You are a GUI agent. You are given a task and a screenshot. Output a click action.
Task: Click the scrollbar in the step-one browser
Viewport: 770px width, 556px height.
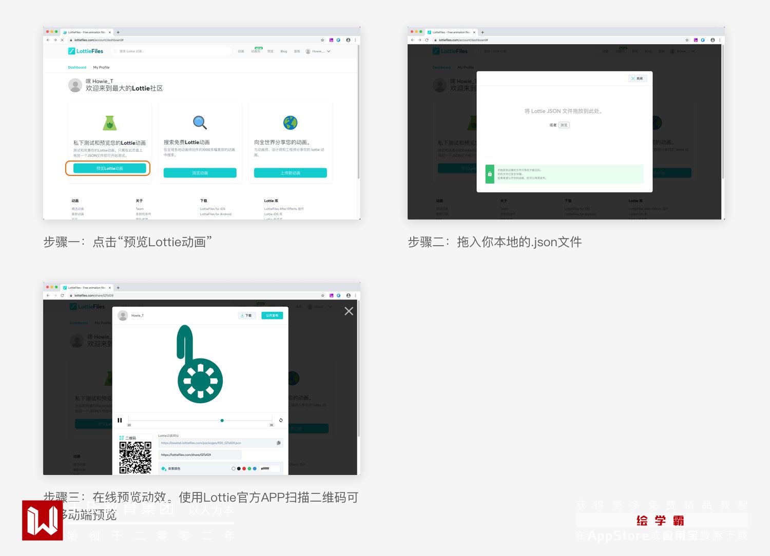tap(358, 112)
